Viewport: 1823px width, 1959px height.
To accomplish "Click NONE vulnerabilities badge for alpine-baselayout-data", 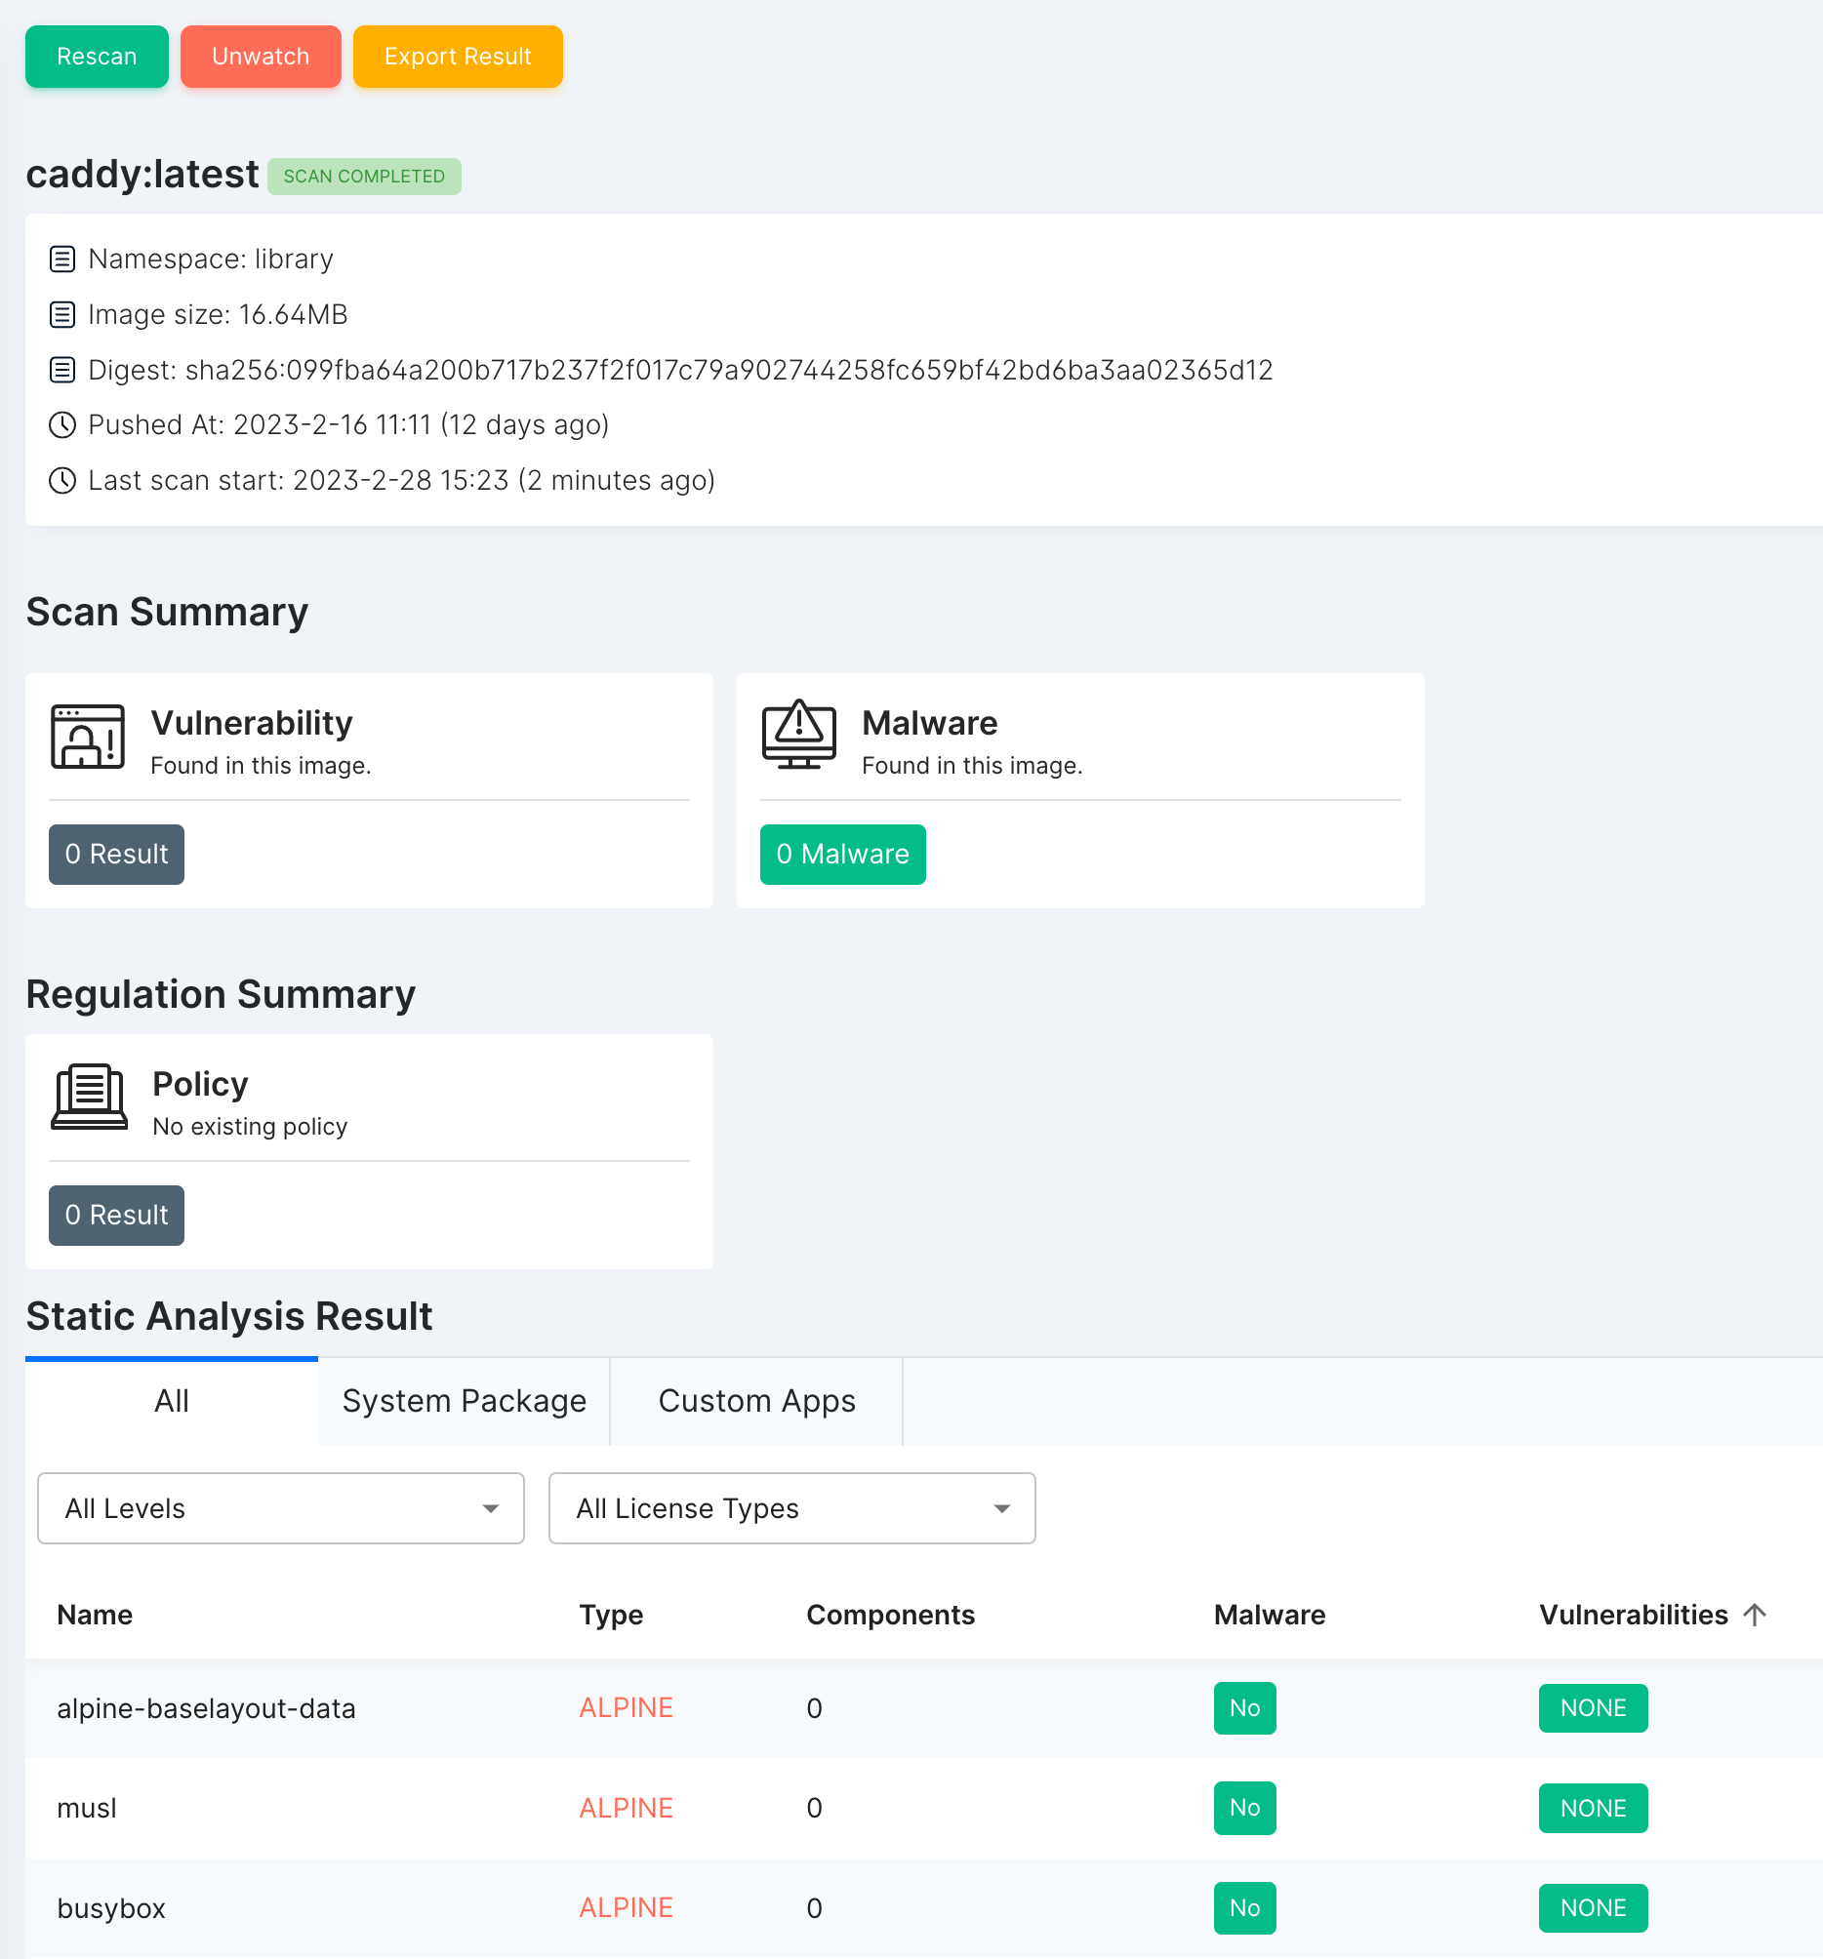I will pos(1593,1707).
